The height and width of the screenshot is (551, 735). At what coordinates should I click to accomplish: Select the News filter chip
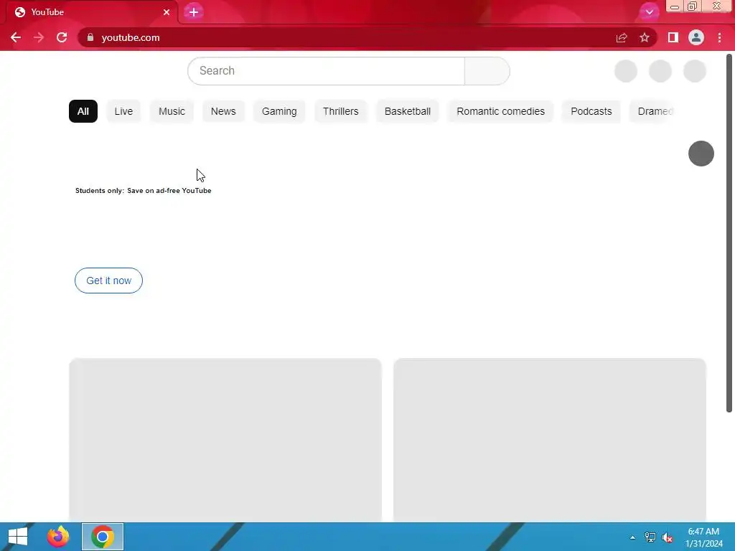pyautogui.click(x=223, y=111)
